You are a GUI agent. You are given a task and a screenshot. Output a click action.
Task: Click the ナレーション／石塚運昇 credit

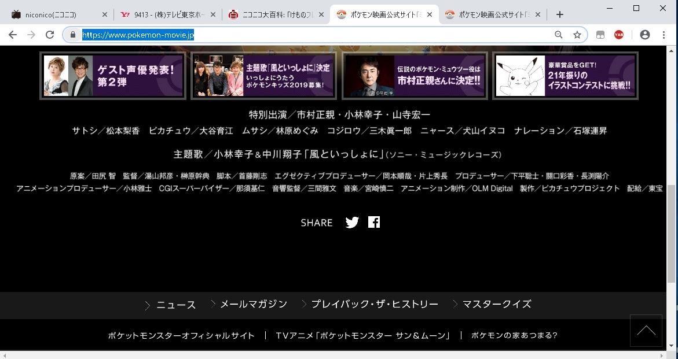(x=560, y=131)
